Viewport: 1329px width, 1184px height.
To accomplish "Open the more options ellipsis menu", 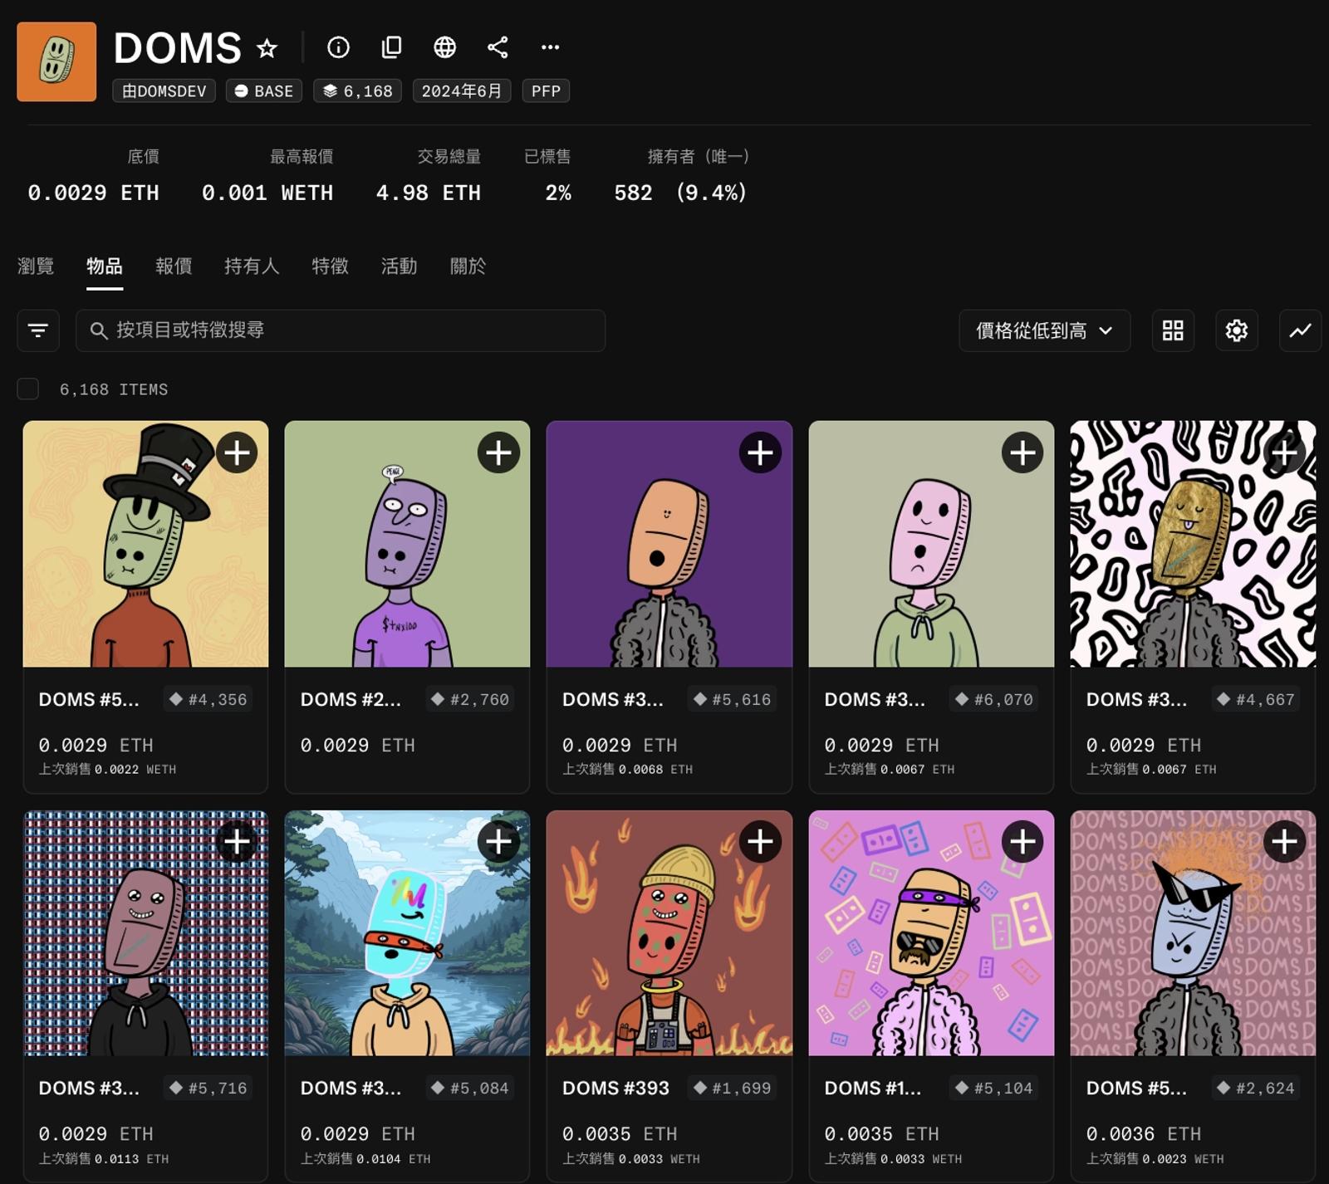I will tap(550, 47).
